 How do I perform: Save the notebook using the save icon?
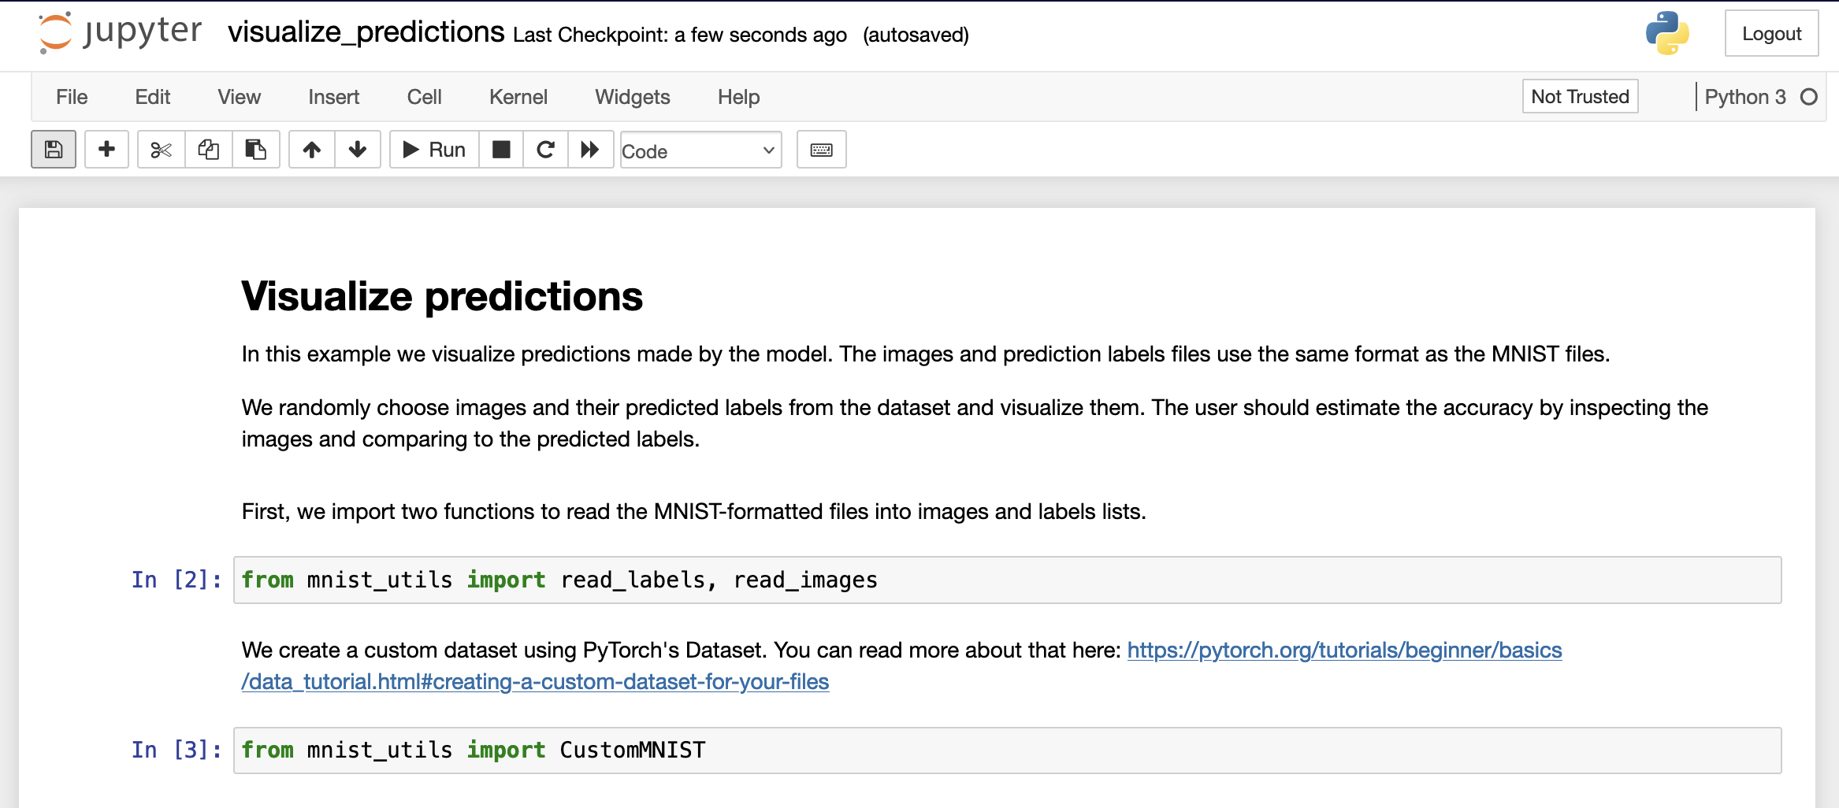pos(52,149)
